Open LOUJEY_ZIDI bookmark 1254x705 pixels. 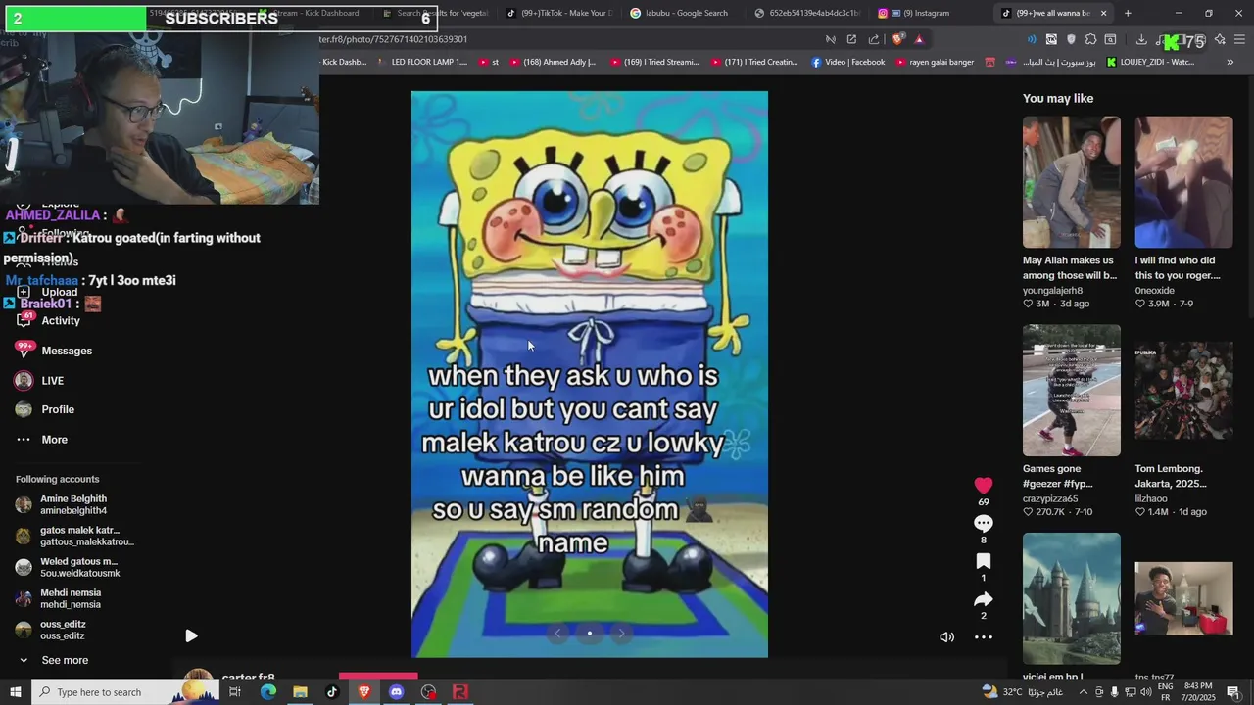tap(1150, 62)
